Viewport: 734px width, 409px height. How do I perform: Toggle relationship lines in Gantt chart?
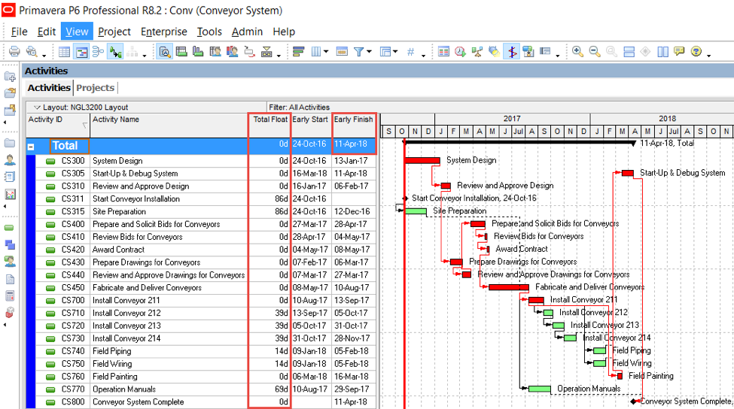coord(115,51)
